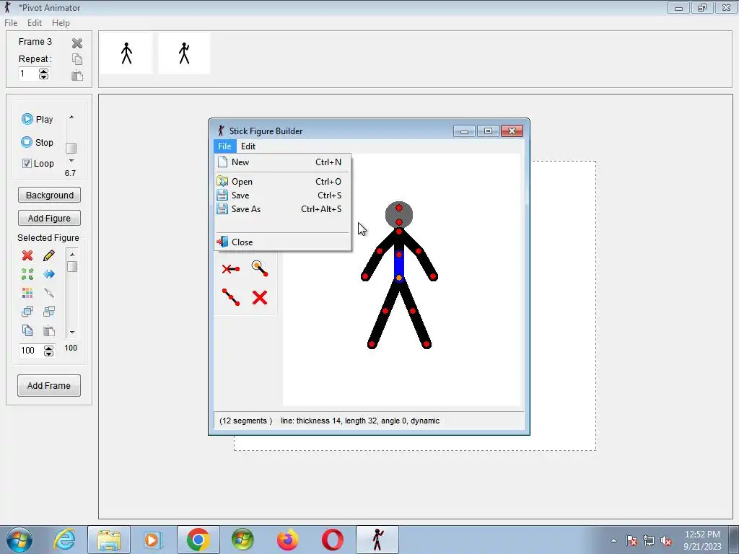Click the Repeat value input field
This screenshot has height=554, width=739.
(28, 74)
